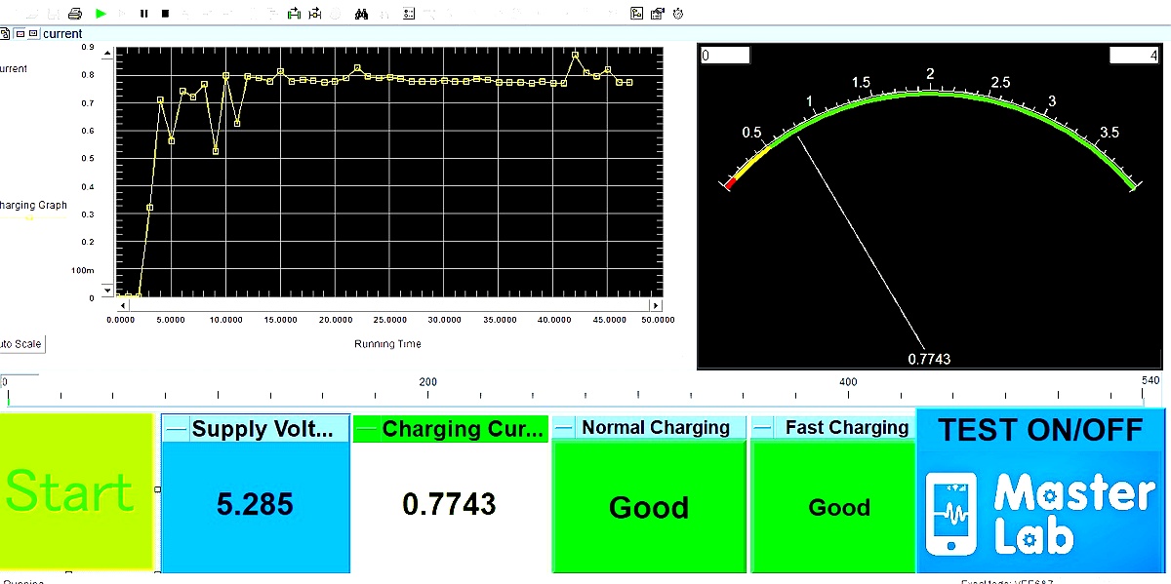Open Find using the binoculars icon
This screenshot has height=584, width=1171.
pyautogui.click(x=361, y=13)
